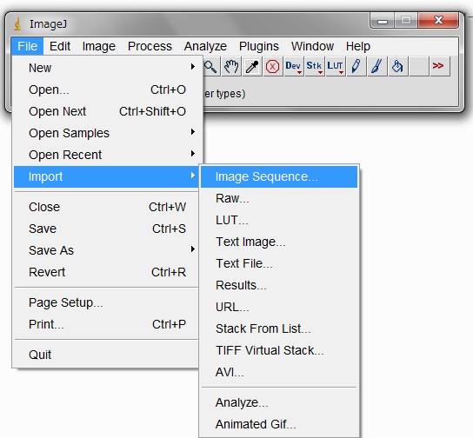The height and width of the screenshot is (438, 473).
Task: Click the red circled X toolbar icon
Action: 273,66
